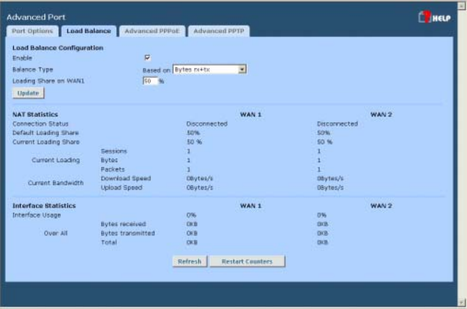The width and height of the screenshot is (467, 309).
Task: Click the Total label in Interface Statistics
Action: (109, 242)
